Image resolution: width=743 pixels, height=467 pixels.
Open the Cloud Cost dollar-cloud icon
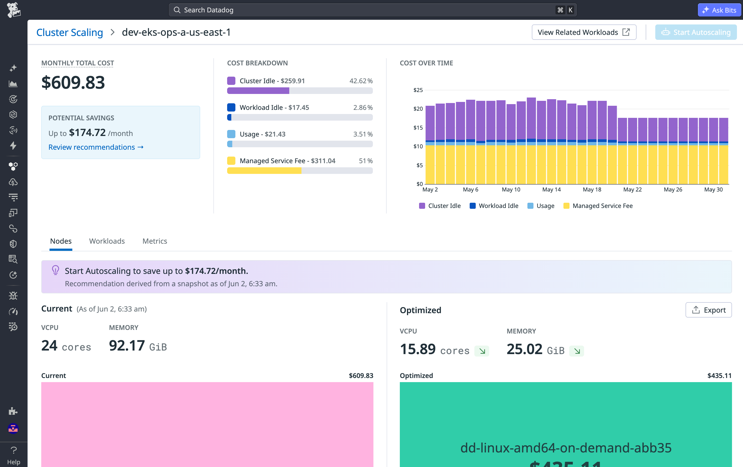tap(13, 182)
